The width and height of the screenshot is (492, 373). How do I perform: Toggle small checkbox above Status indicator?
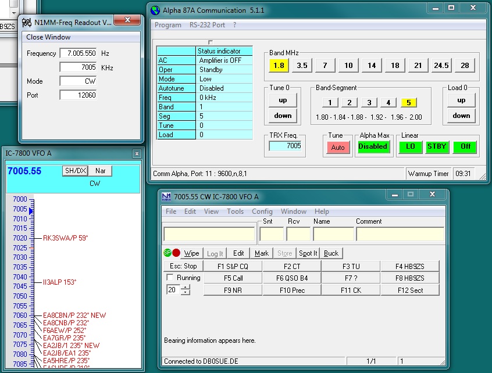[x=211, y=42]
